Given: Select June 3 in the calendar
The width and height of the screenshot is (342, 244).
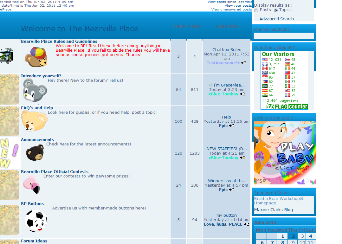Looking at the screenshot, I should point(302,236).
